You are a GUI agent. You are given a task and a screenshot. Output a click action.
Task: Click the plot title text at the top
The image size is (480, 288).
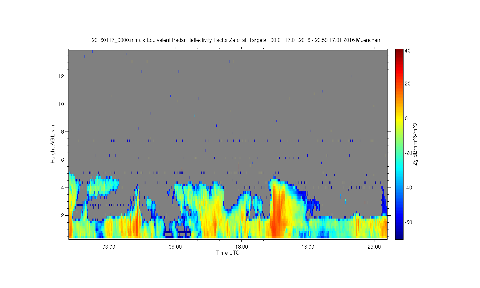coord(236,40)
